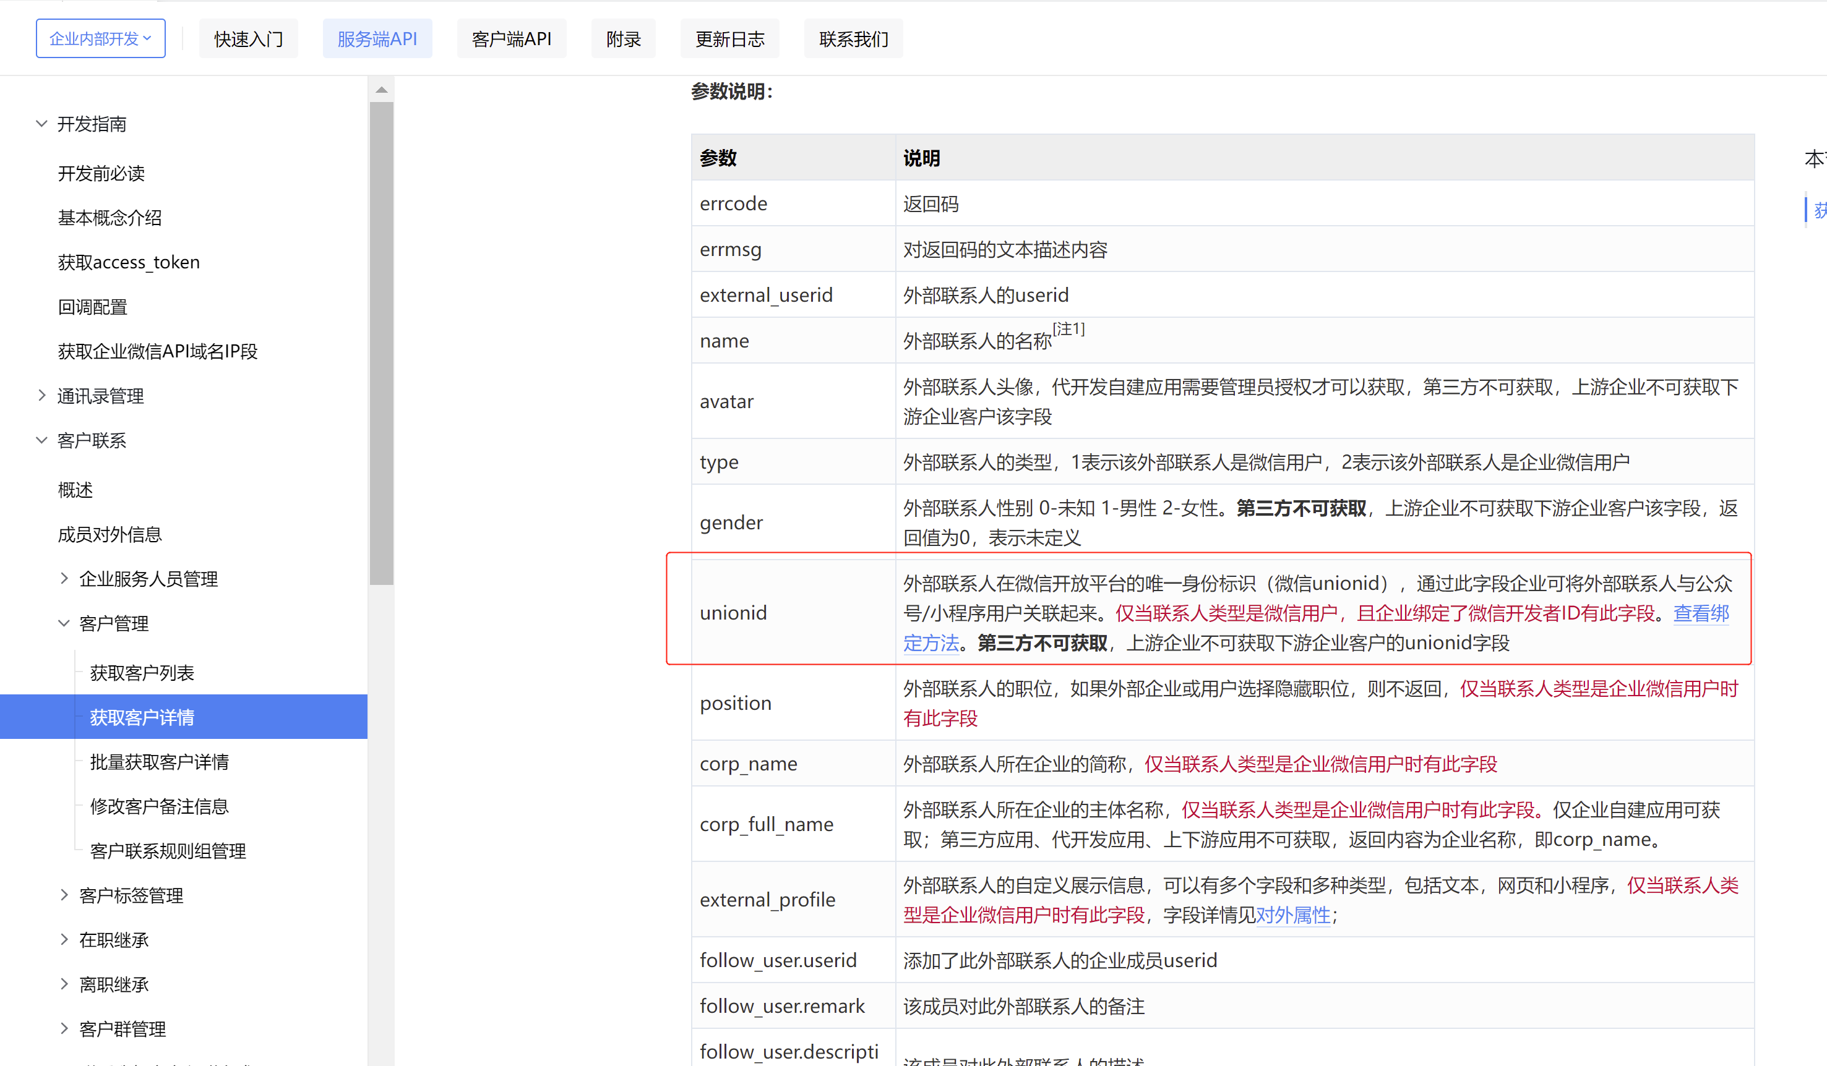Image resolution: width=1827 pixels, height=1066 pixels.
Task: Open the 更新日志 page
Action: (729, 38)
